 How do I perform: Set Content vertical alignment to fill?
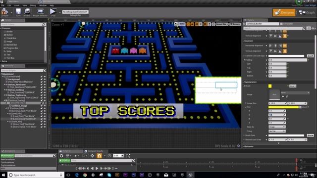(x=285, y=51)
